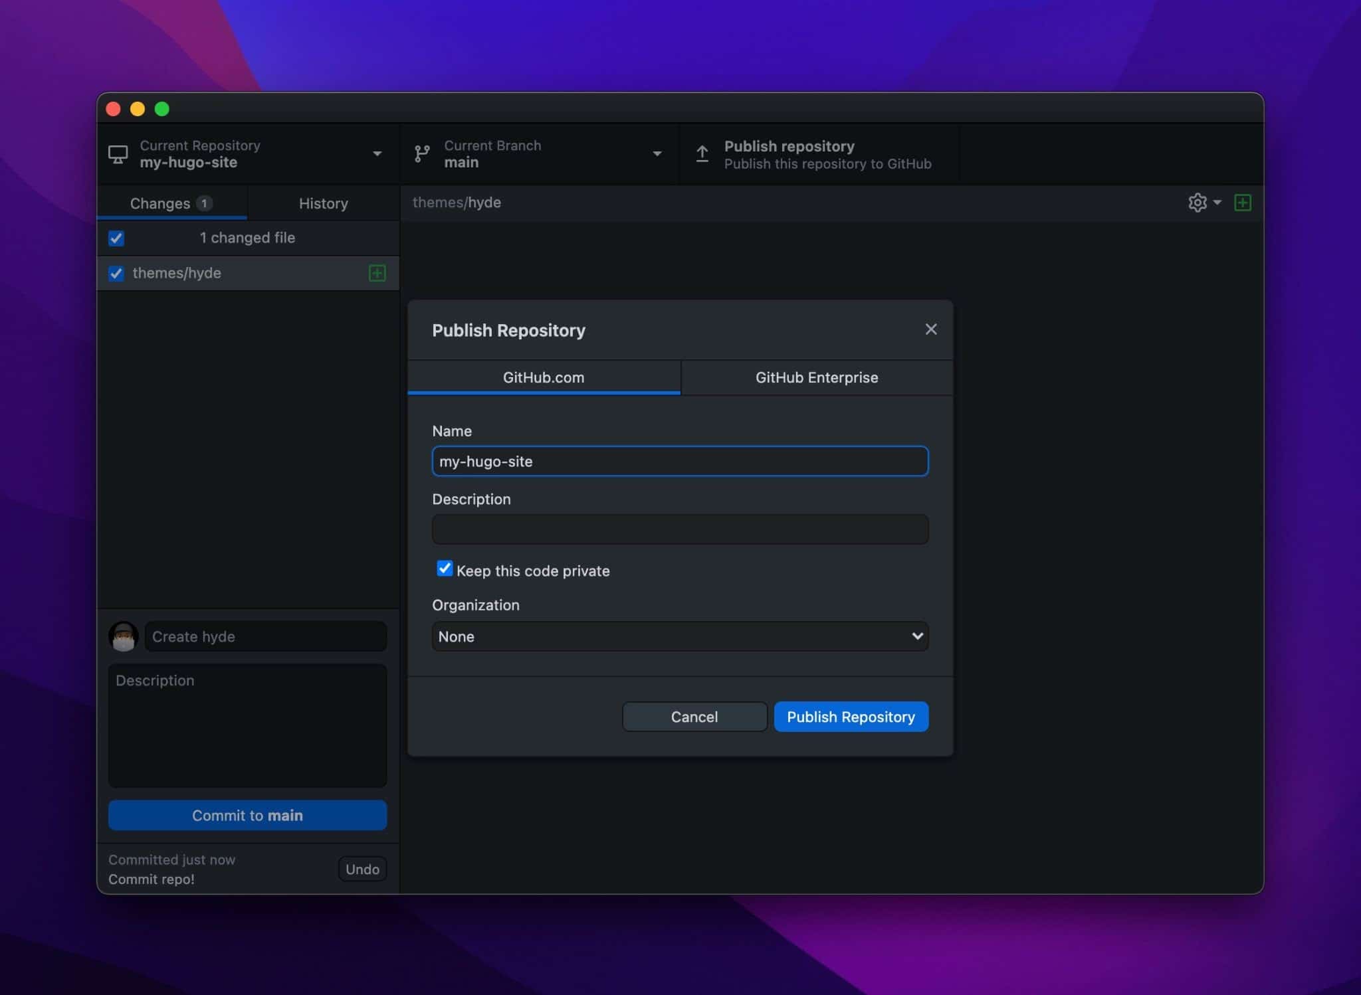Image resolution: width=1361 pixels, height=995 pixels.
Task: Click the new file plus icon in toolbar
Action: click(x=1244, y=202)
